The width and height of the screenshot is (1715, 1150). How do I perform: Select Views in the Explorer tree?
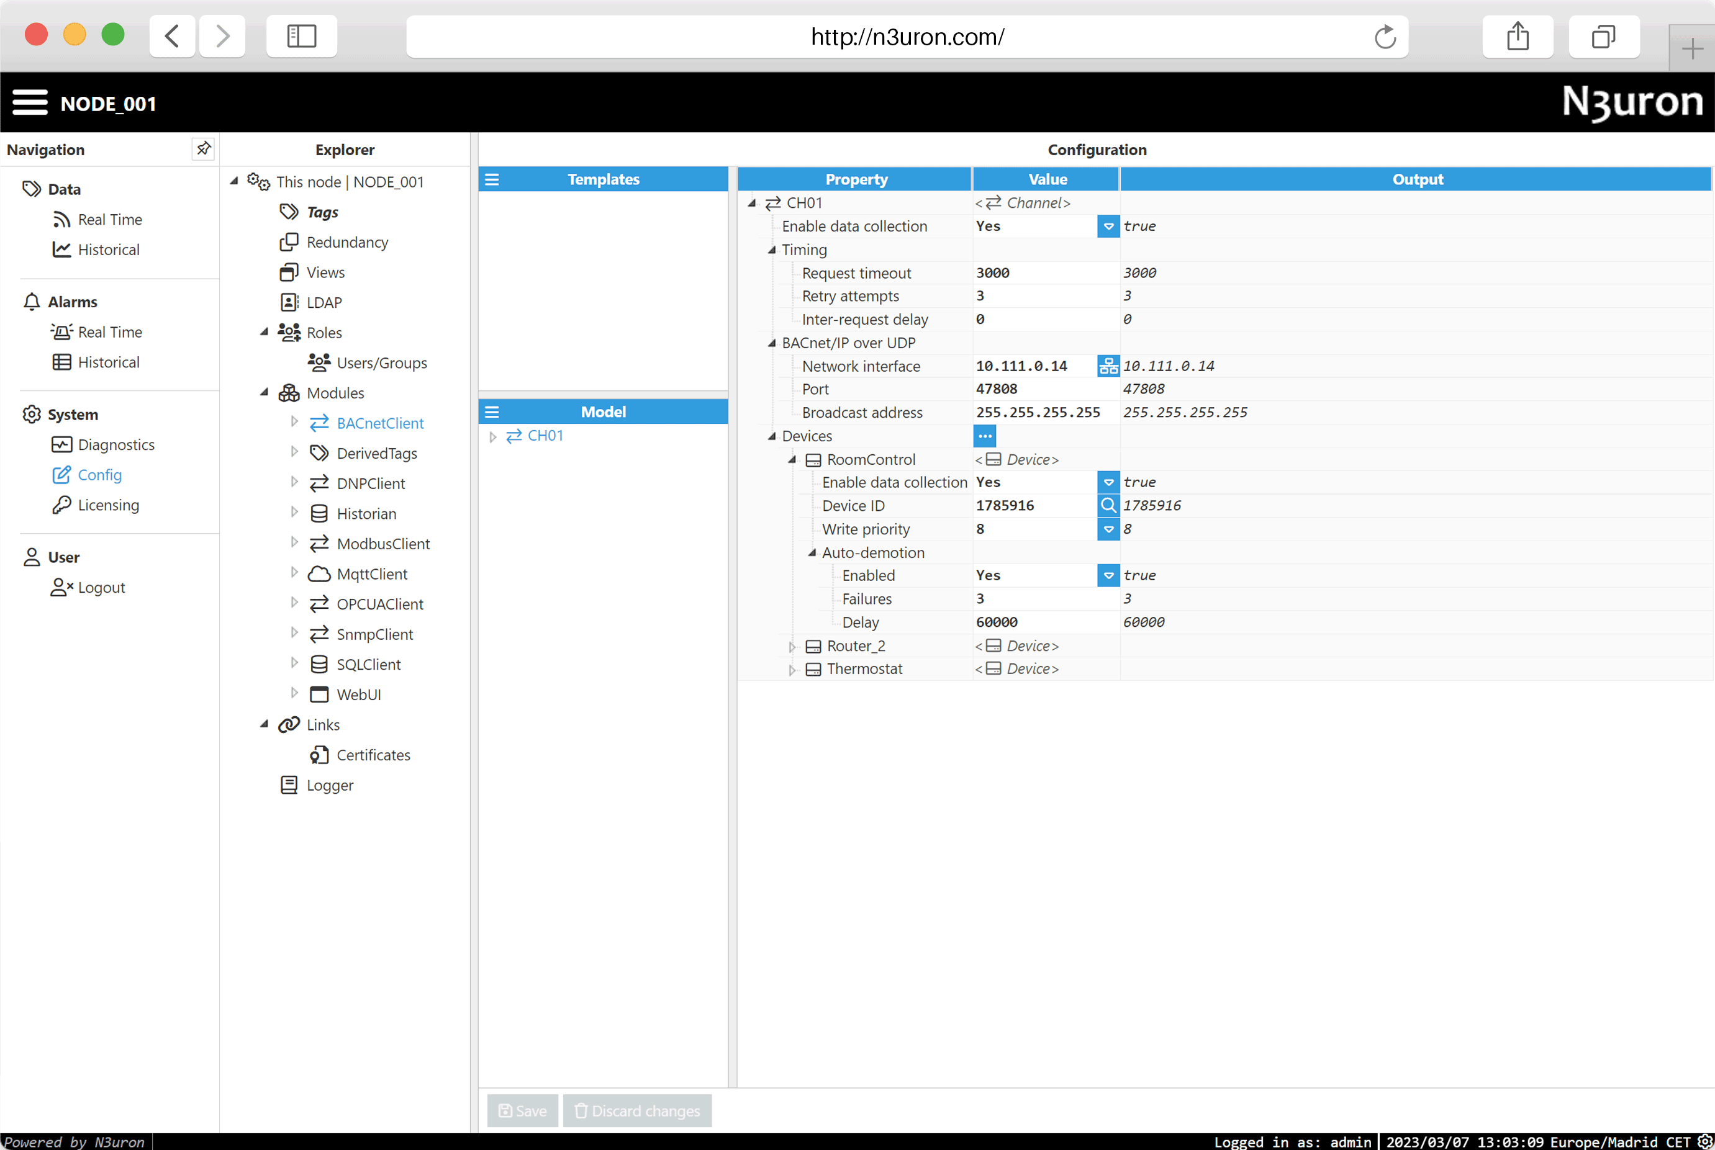click(x=312, y=272)
